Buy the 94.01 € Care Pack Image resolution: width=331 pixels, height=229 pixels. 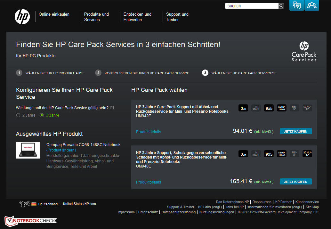[295, 131]
